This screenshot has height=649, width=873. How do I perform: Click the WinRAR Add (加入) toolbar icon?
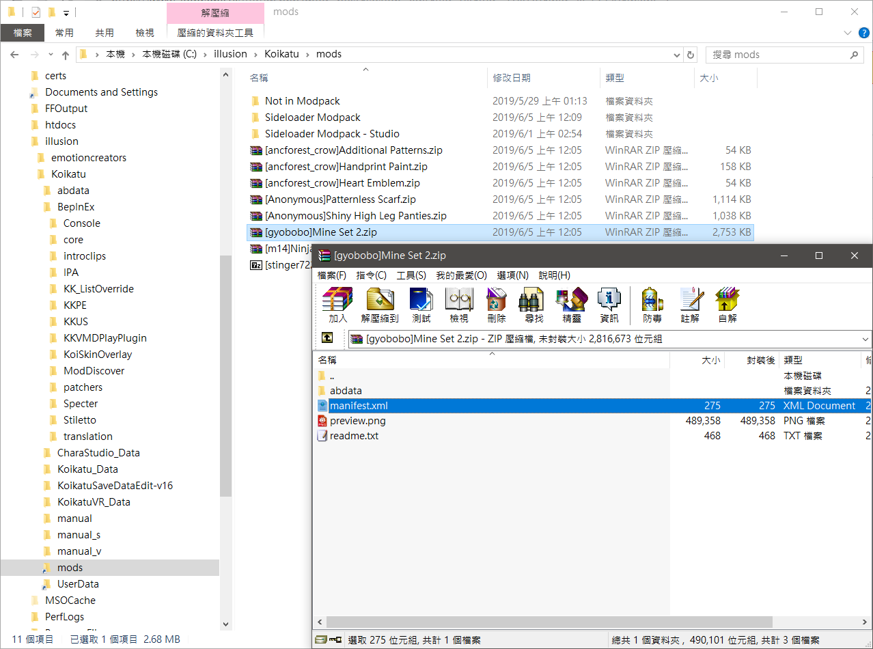(x=337, y=304)
